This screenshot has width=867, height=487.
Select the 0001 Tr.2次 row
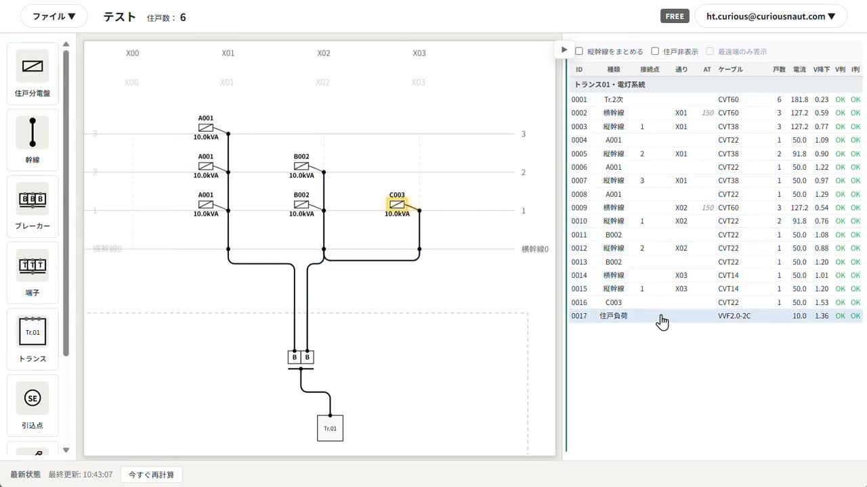click(716, 99)
